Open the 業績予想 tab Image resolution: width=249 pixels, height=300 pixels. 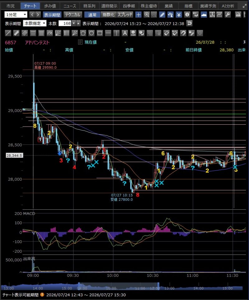208,6
